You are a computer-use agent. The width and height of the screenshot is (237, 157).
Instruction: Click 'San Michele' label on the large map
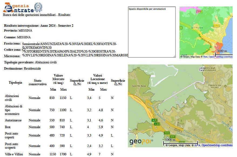(139, 86)
